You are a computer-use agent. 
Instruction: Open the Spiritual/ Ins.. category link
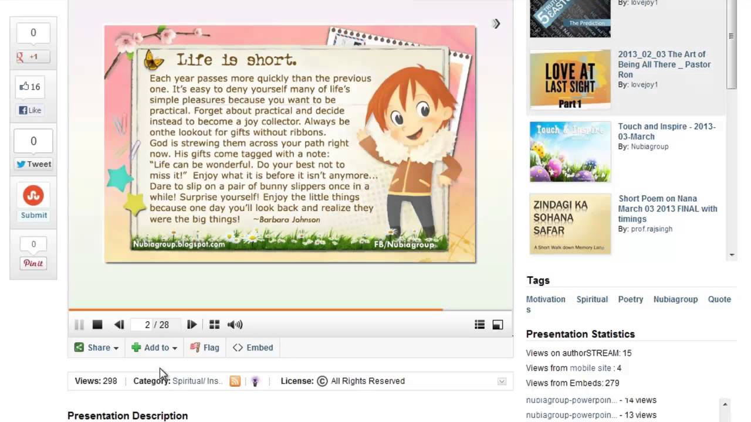[x=197, y=381]
